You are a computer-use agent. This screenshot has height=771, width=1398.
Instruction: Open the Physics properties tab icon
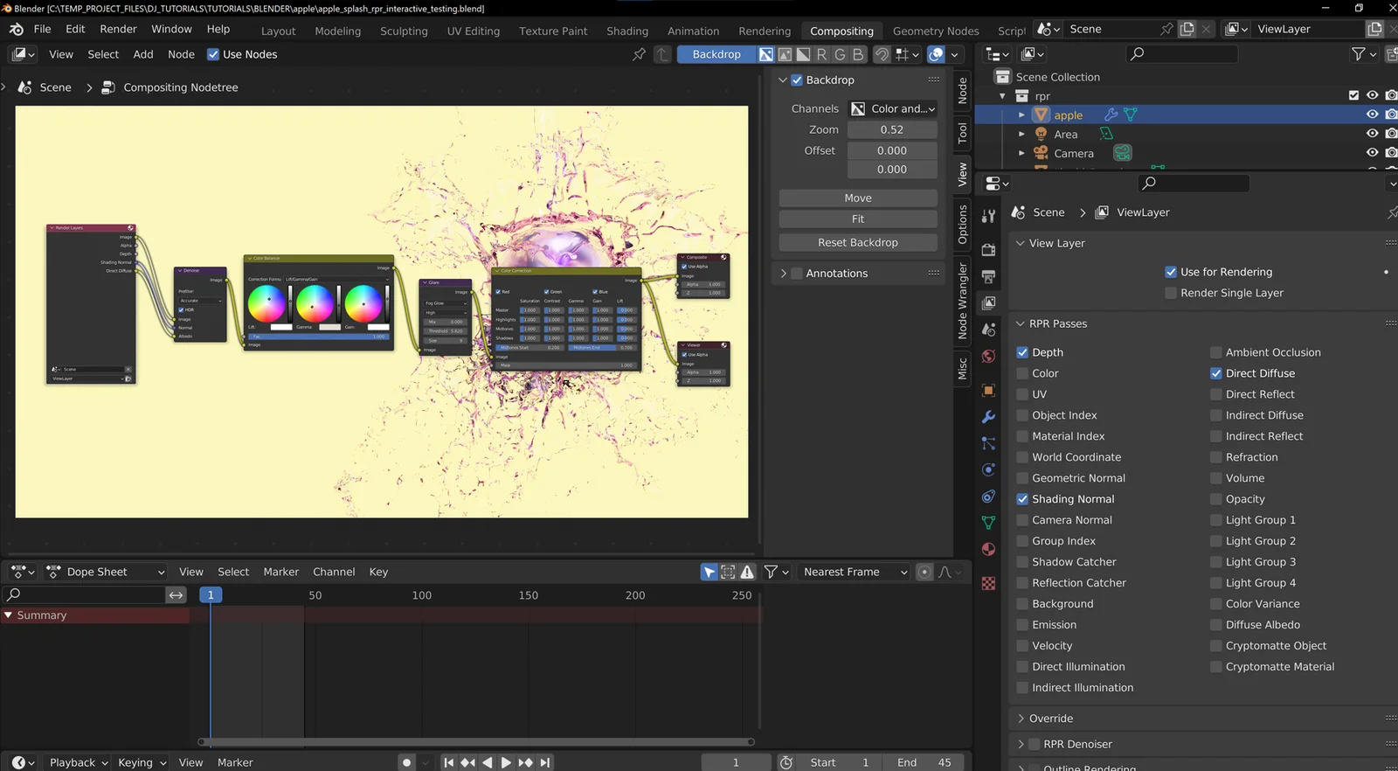988,469
